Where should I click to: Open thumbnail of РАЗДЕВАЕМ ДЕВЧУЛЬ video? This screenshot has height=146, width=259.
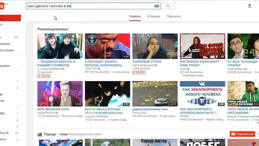[60, 46]
